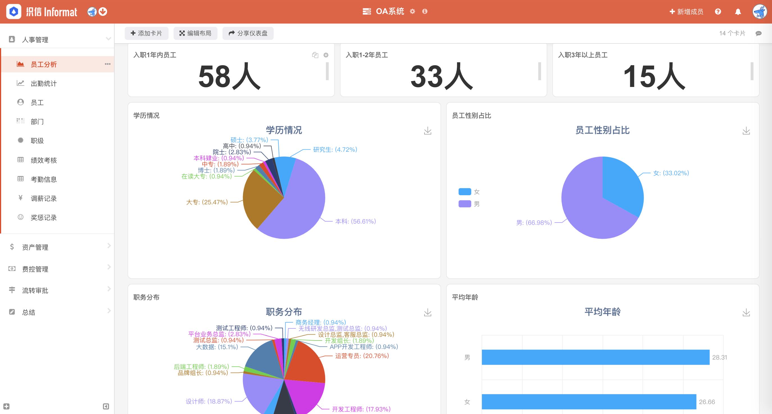
Task: Download the 职务分布 chart
Action: (x=428, y=312)
